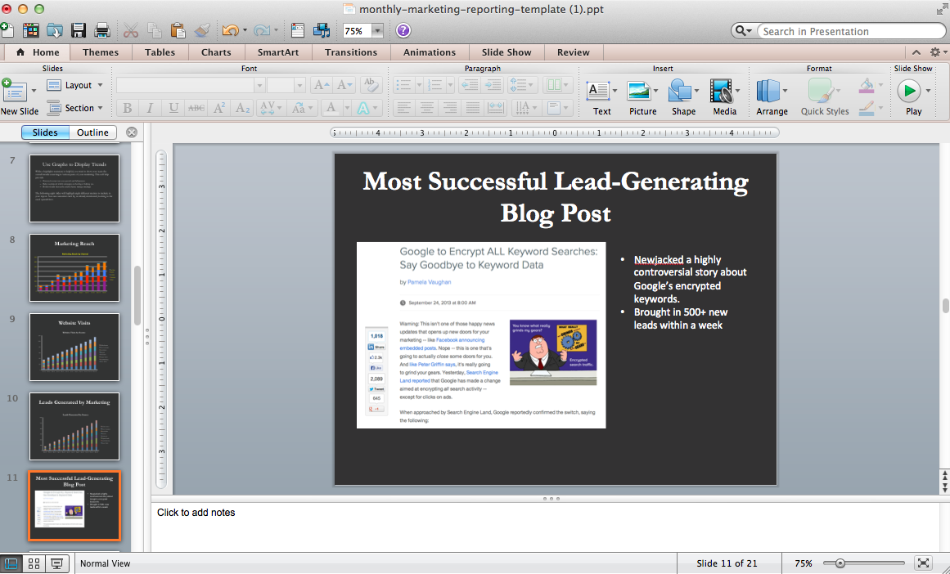The image size is (950, 574).
Task: Click the Undo arrow icon
Action: 230,30
